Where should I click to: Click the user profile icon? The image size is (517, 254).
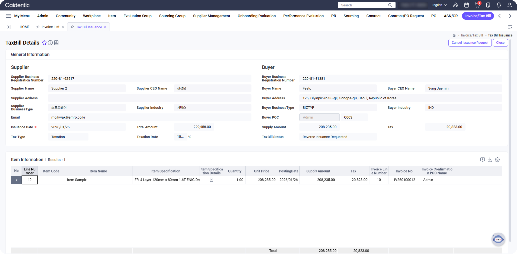510,5
